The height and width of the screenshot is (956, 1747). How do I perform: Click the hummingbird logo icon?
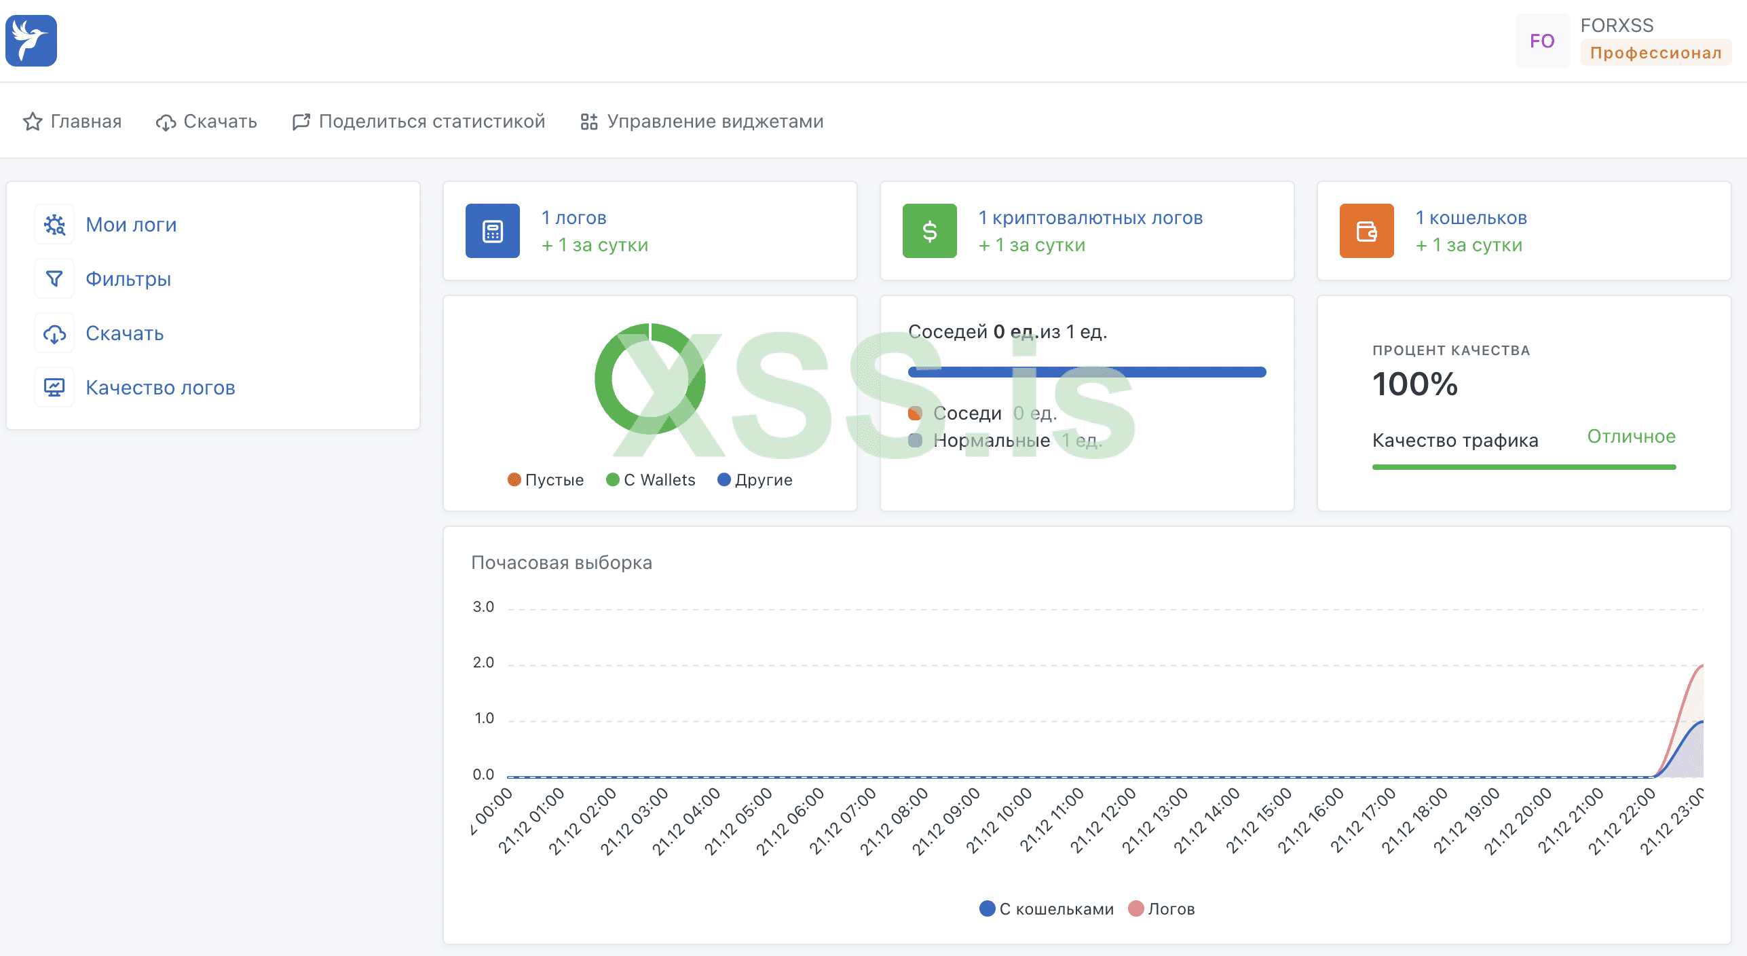(31, 41)
